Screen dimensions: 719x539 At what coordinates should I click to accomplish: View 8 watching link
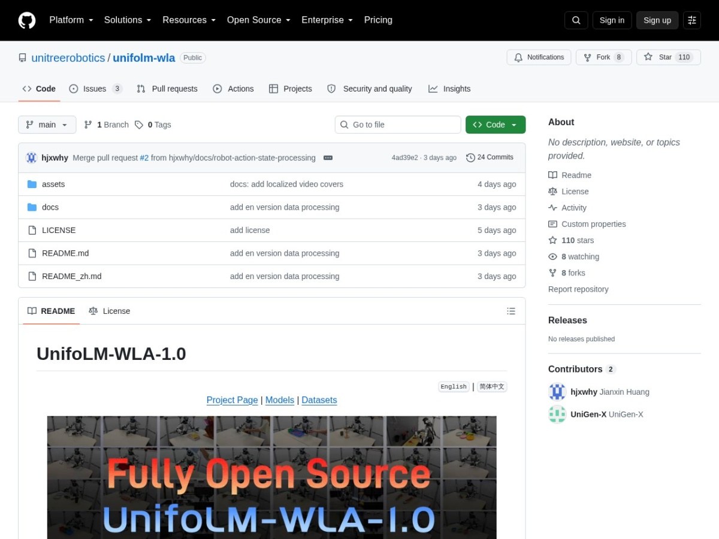[x=573, y=256]
